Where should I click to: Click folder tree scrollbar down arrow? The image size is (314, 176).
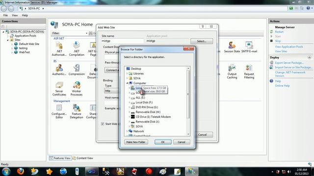coord(188,134)
